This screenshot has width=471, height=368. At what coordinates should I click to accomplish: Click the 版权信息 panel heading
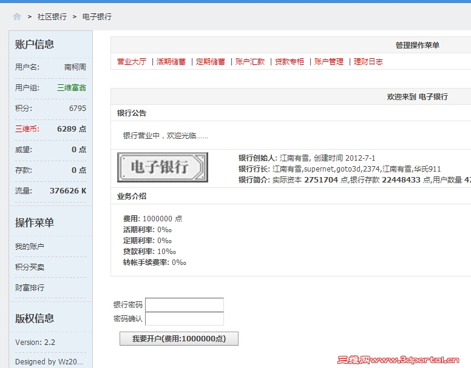pos(35,318)
